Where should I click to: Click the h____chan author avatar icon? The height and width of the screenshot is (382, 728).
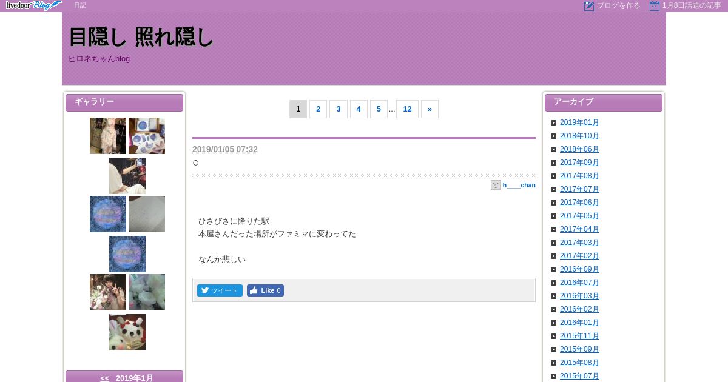[x=496, y=185]
